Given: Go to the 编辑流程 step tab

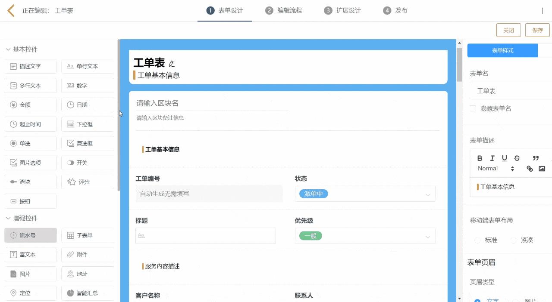Looking at the screenshot, I should coord(283,10).
